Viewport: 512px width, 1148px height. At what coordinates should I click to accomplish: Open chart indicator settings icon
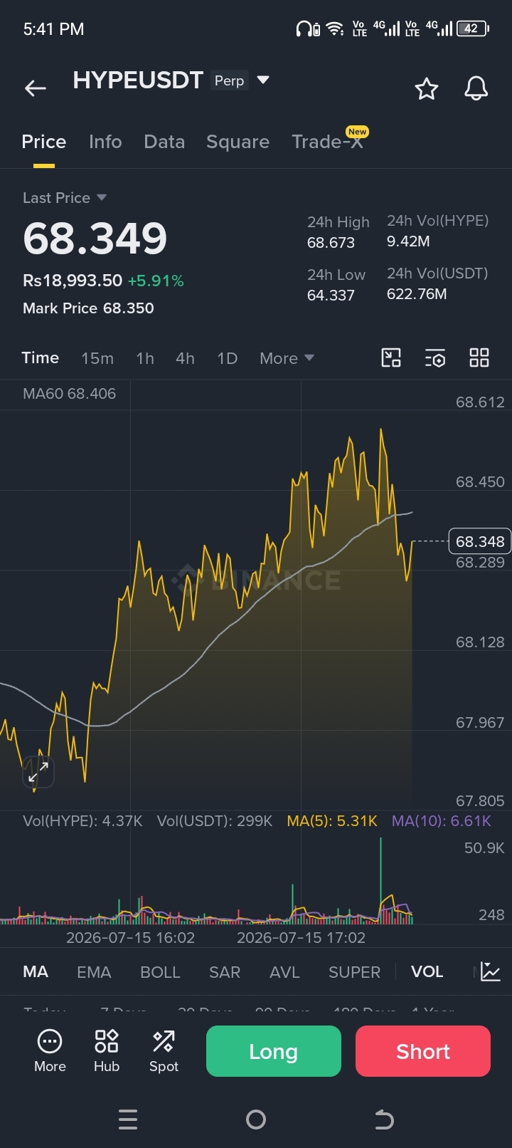point(435,358)
